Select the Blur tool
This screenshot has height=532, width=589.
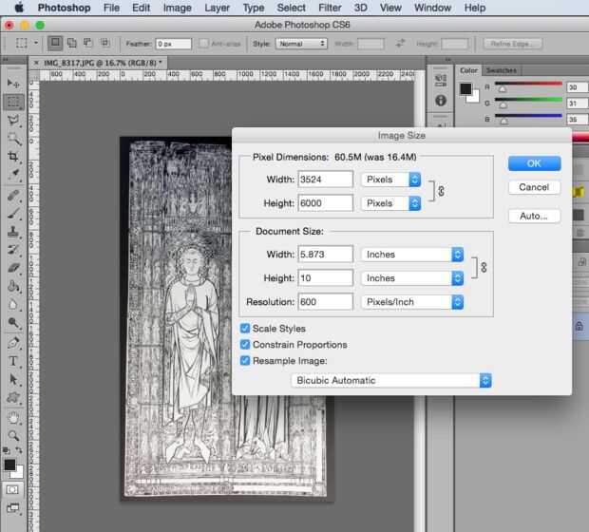[x=13, y=305]
